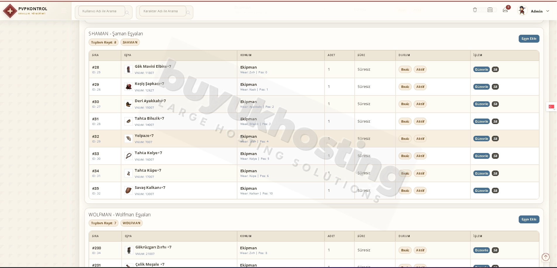Screen dimensions: 557x268
Task: Click Sil for Deri Ayakkabı+7
Action: [x=495, y=104]
